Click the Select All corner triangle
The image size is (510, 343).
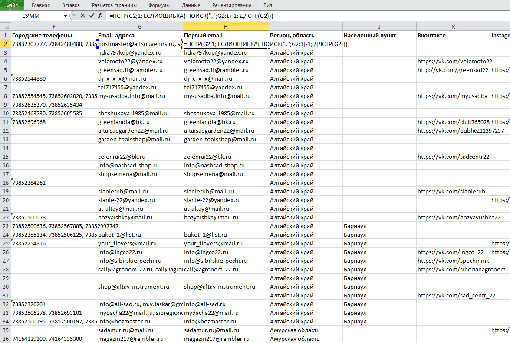(6, 26)
